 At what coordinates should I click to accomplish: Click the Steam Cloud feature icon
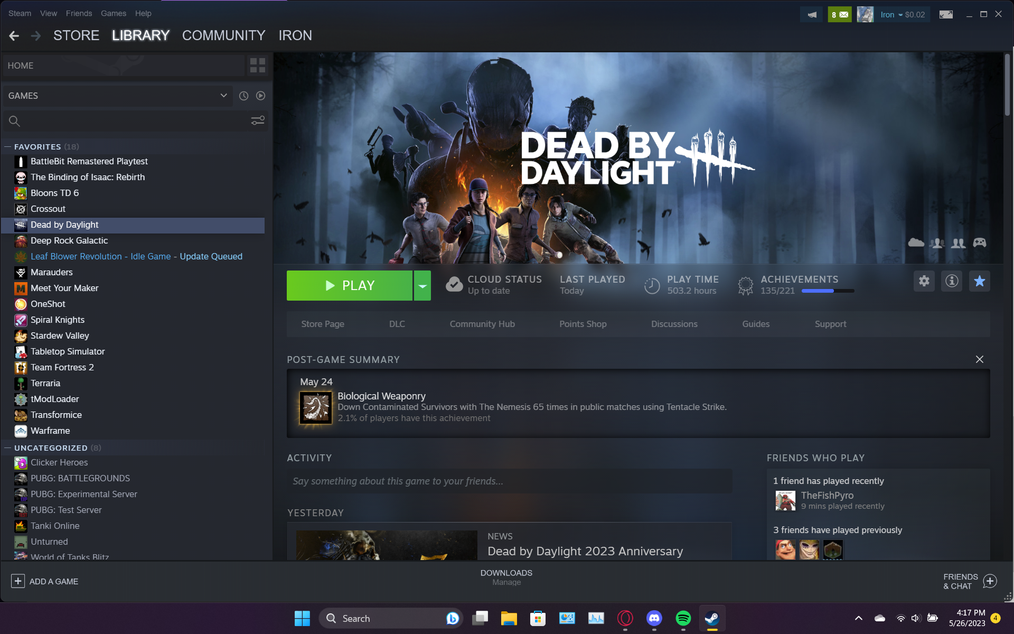[x=916, y=243]
